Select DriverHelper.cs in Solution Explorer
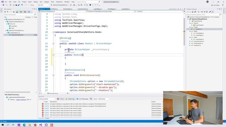 coord(198,43)
